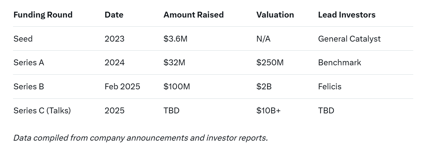Click the Valuation column header
Screen dimensions: 425x152
click(275, 15)
